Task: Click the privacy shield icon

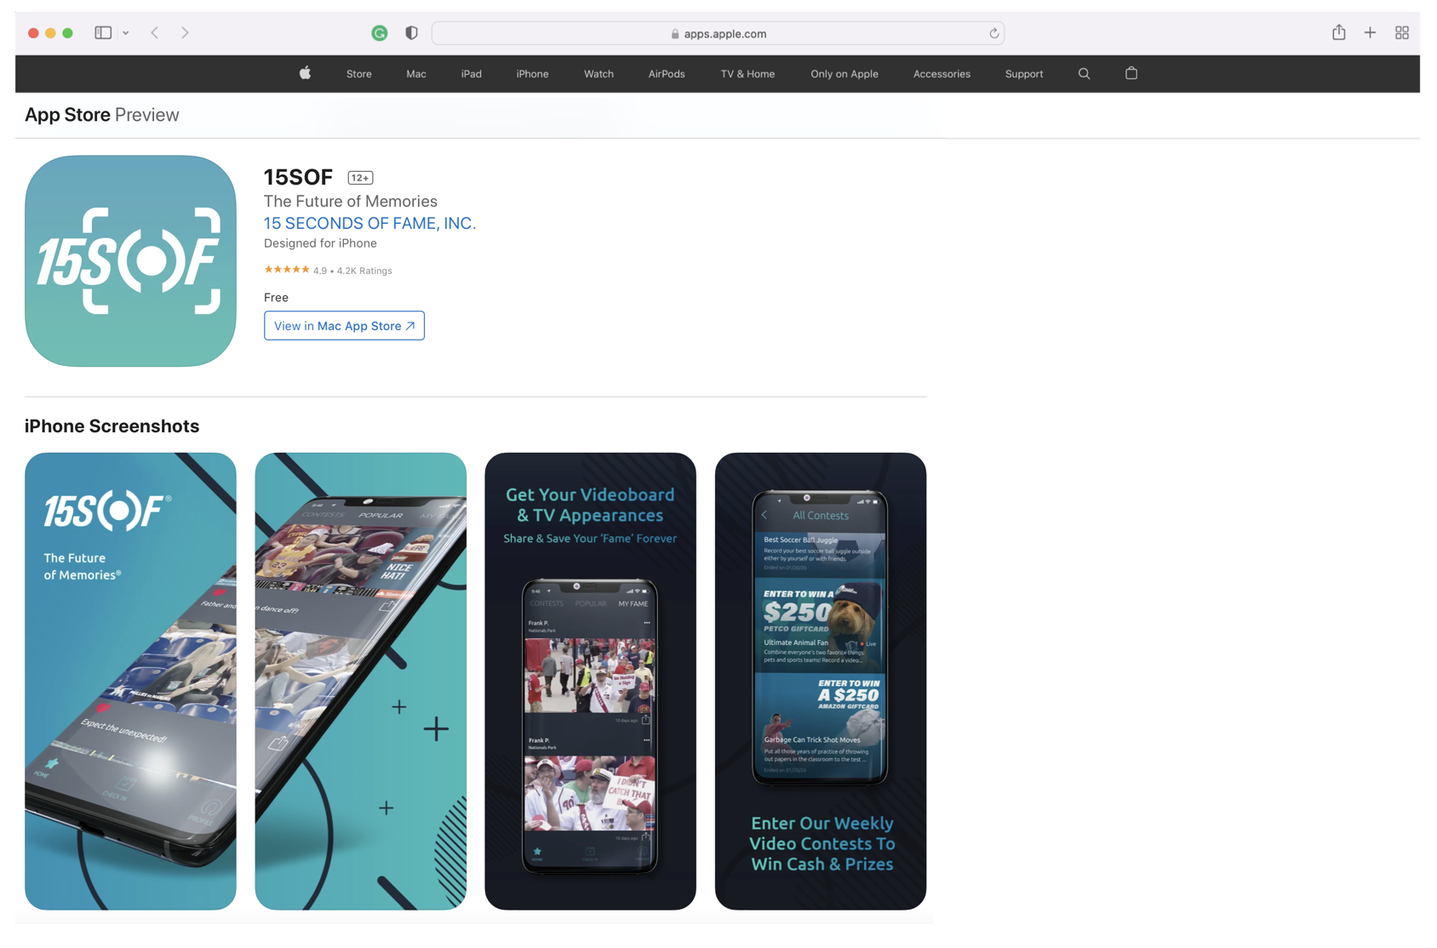Action: [x=411, y=33]
